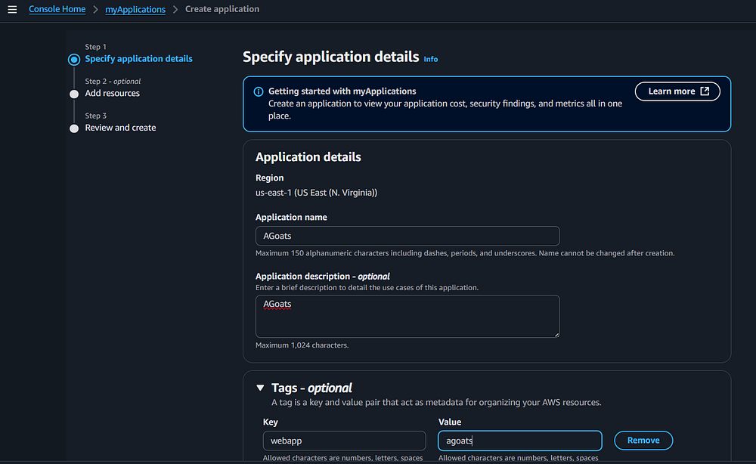Viewport: 756px width, 464px height.
Task: Click the info circle icon in Getting started banner
Action: click(258, 91)
